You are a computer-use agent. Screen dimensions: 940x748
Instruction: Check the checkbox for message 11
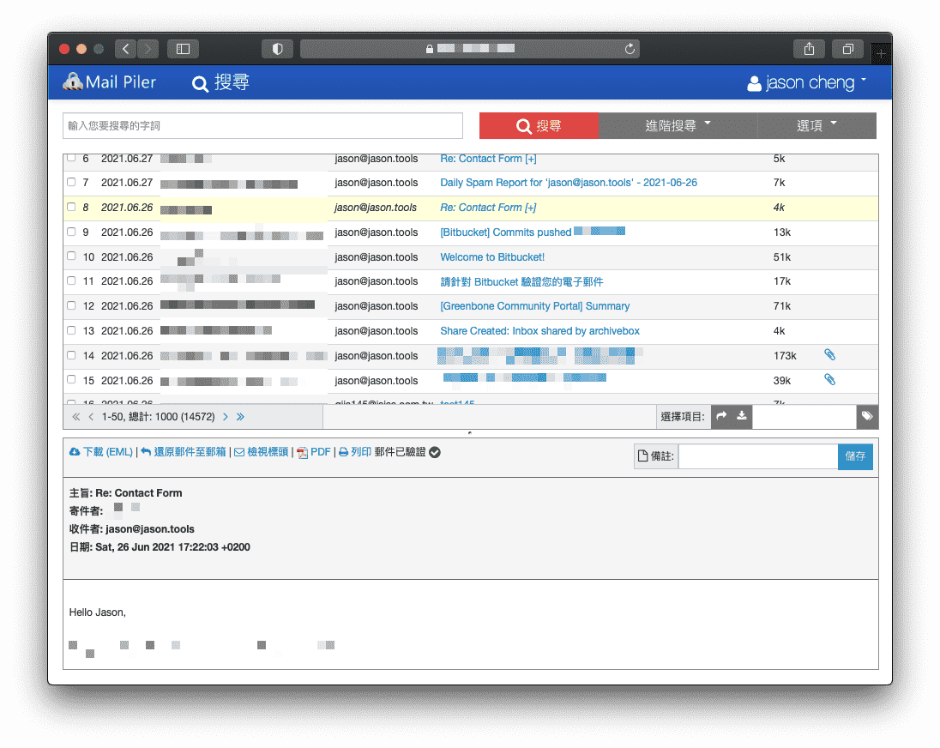tap(71, 280)
